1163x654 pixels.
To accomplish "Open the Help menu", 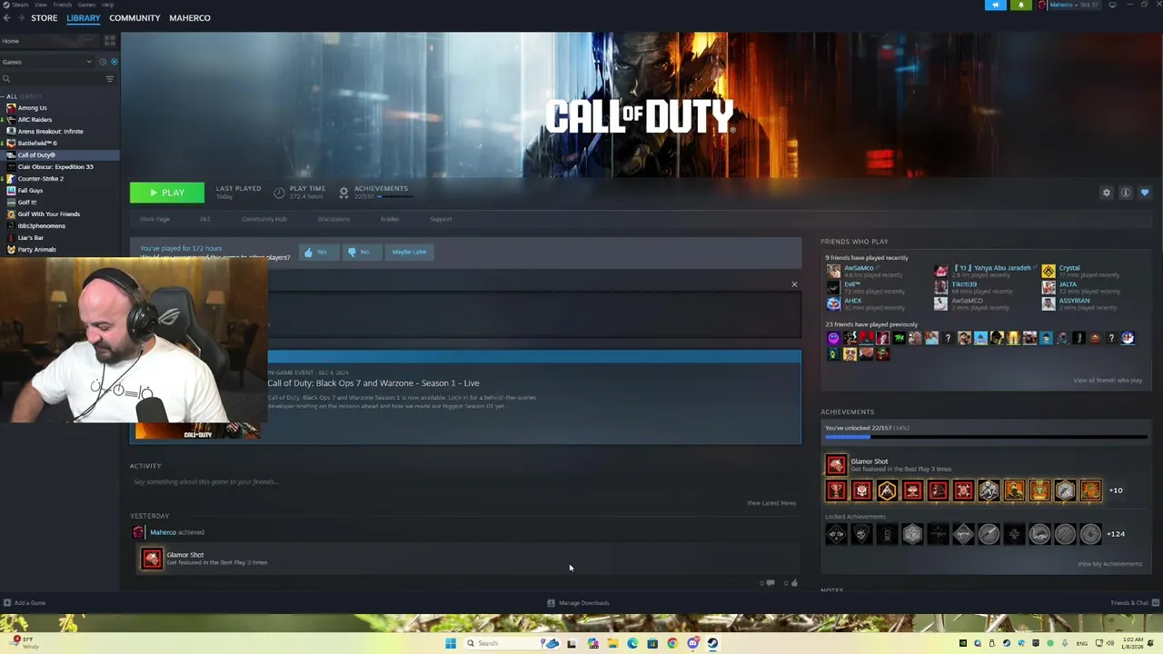I will click(x=108, y=5).
